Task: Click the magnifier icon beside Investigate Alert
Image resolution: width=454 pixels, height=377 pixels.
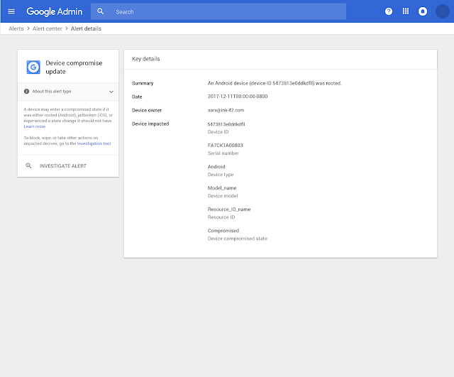Action: click(28, 165)
